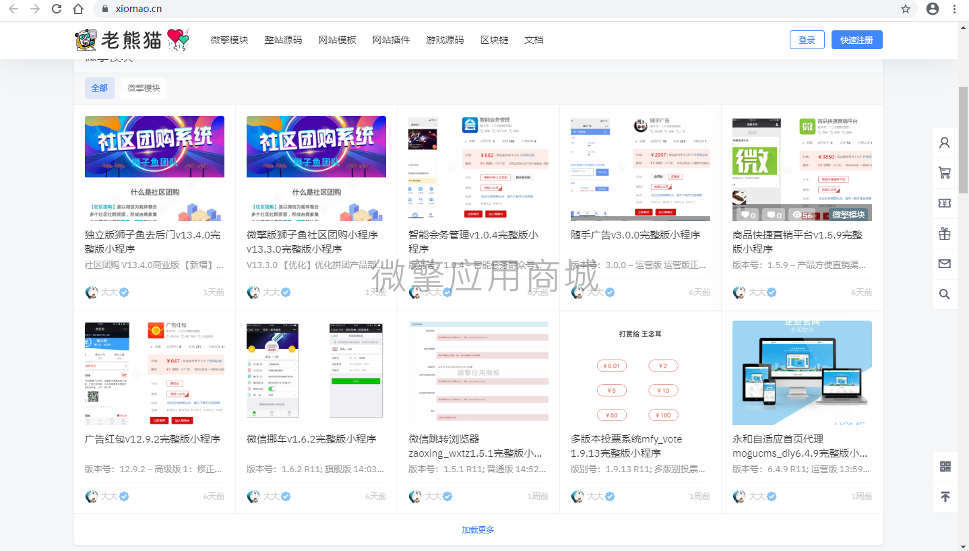Bookmark this page with star icon
The width and height of the screenshot is (969, 551).
pyautogui.click(x=906, y=9)
